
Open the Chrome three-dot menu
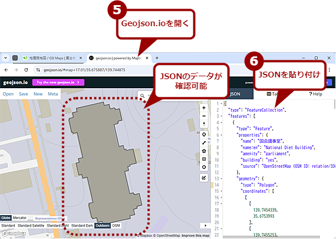click(329, 70)
